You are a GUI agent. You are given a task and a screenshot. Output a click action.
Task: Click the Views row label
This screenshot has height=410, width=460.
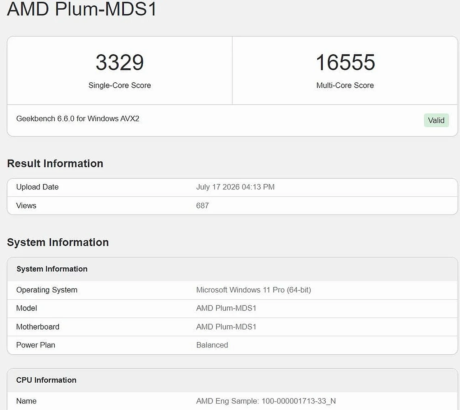pyautogui.click(x=26, y=206)
